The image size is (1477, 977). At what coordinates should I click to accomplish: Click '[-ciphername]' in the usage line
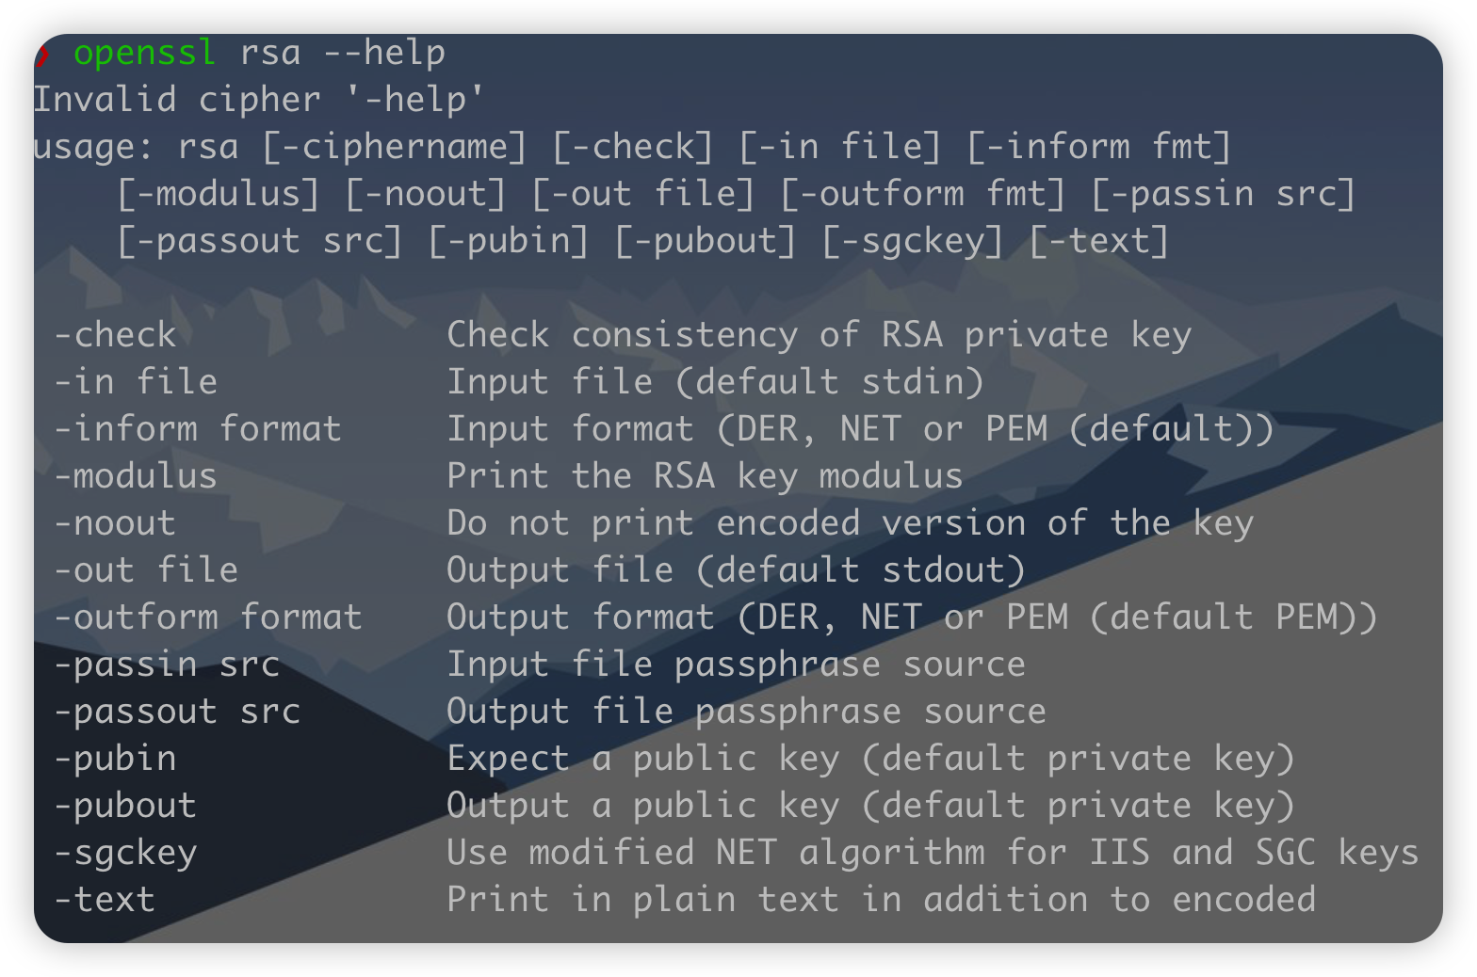click(x=394, y=147)
